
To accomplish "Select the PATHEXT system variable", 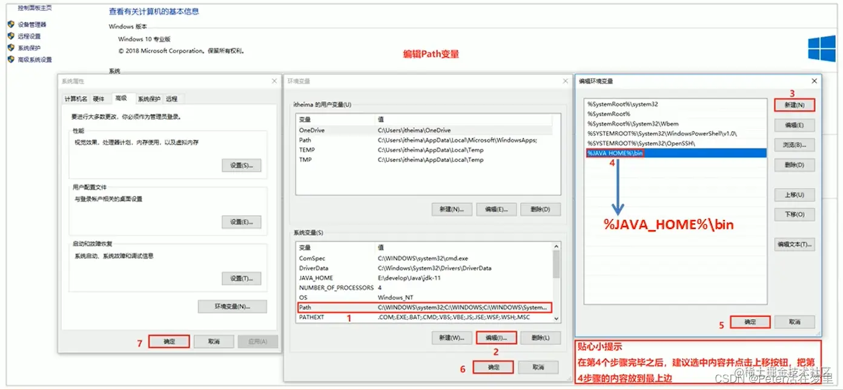I will point(424,317).
